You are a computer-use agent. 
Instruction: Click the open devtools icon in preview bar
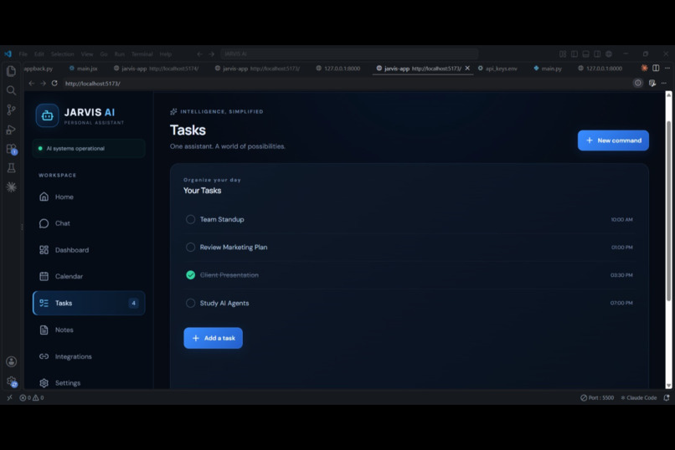(652, 83)
